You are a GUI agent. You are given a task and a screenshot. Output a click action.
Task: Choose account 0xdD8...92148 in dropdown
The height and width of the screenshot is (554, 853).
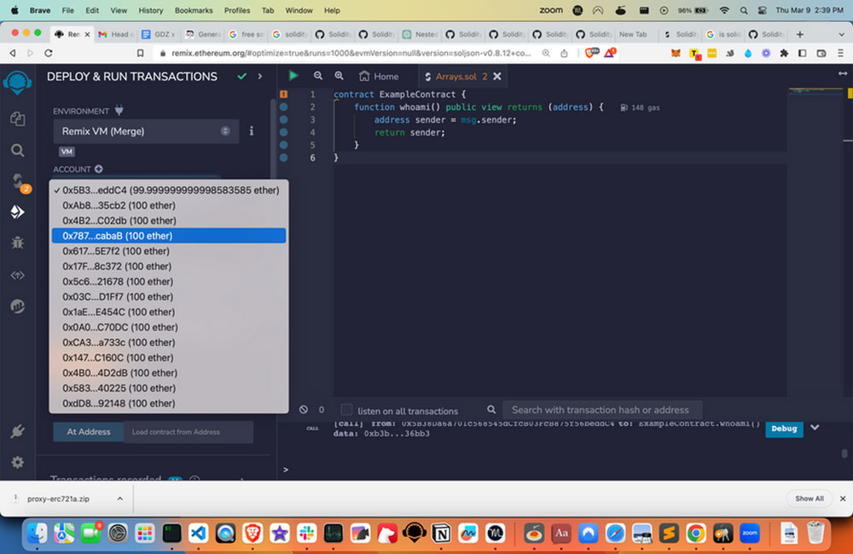[169, 403]
